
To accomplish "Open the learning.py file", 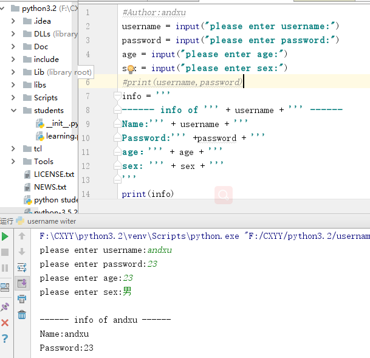I will pos(62,136).
